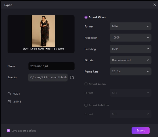Click the Save export options label
The image size is (158, 137).
24,130
